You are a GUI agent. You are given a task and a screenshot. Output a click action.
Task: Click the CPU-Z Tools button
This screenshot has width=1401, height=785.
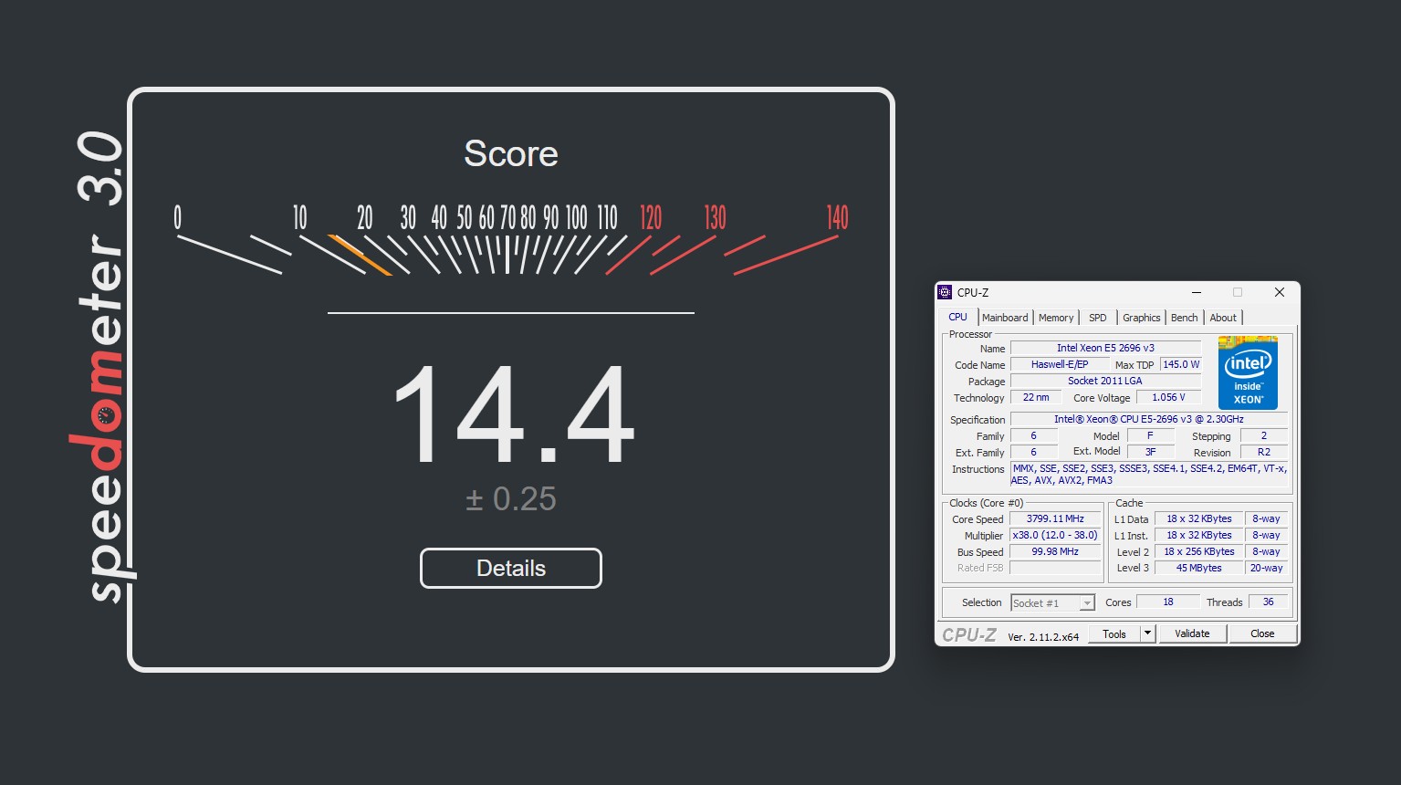click(x=1113, y=633)
